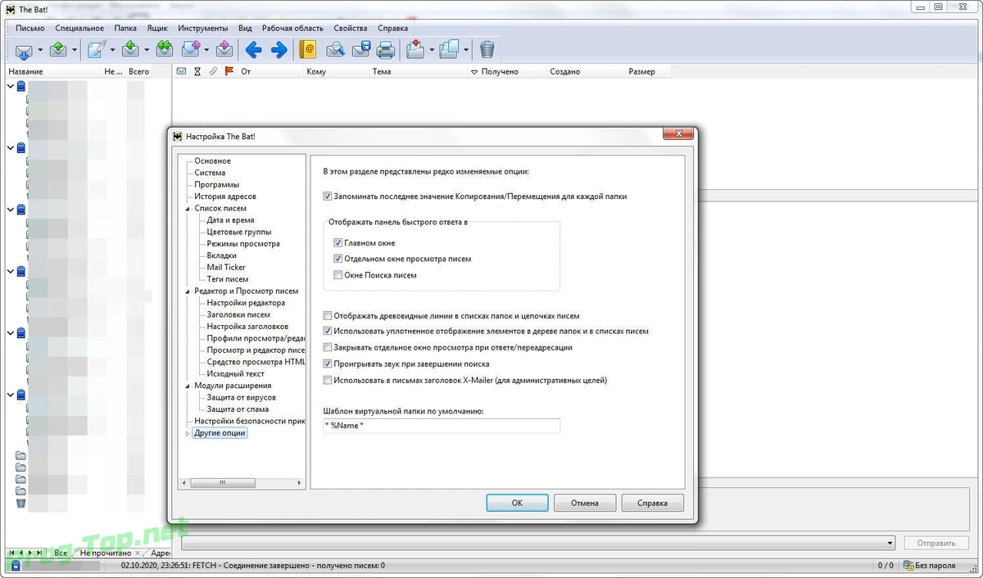Expand the Другие опции tree node
The width and height of the screenshot is (983, 578).
(x=188, y=433)
